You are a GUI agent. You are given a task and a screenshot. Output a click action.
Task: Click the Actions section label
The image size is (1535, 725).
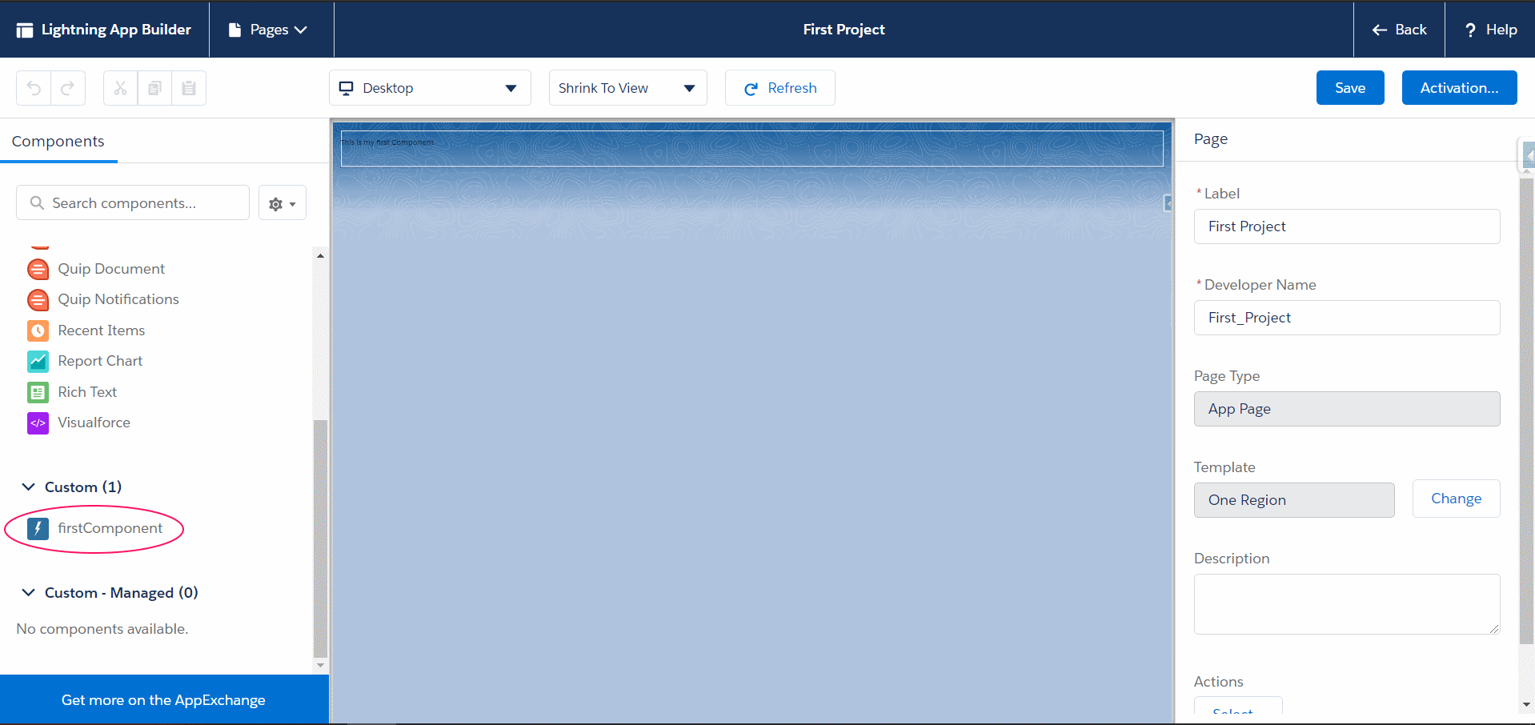coord(1218,682)
